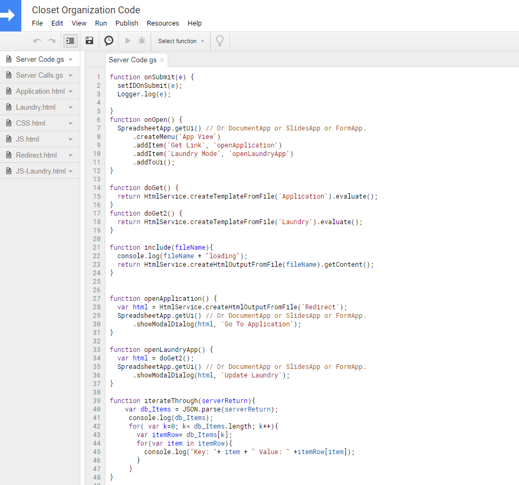Open Server Calls.gs in the file list

pos(39,75)
